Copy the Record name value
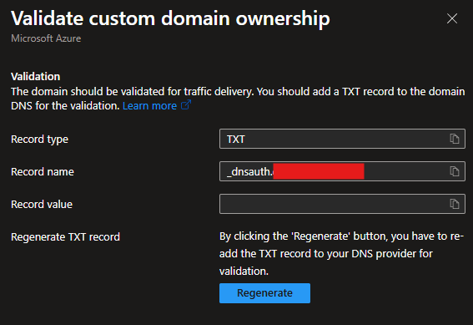 click(x=455, y=171)
